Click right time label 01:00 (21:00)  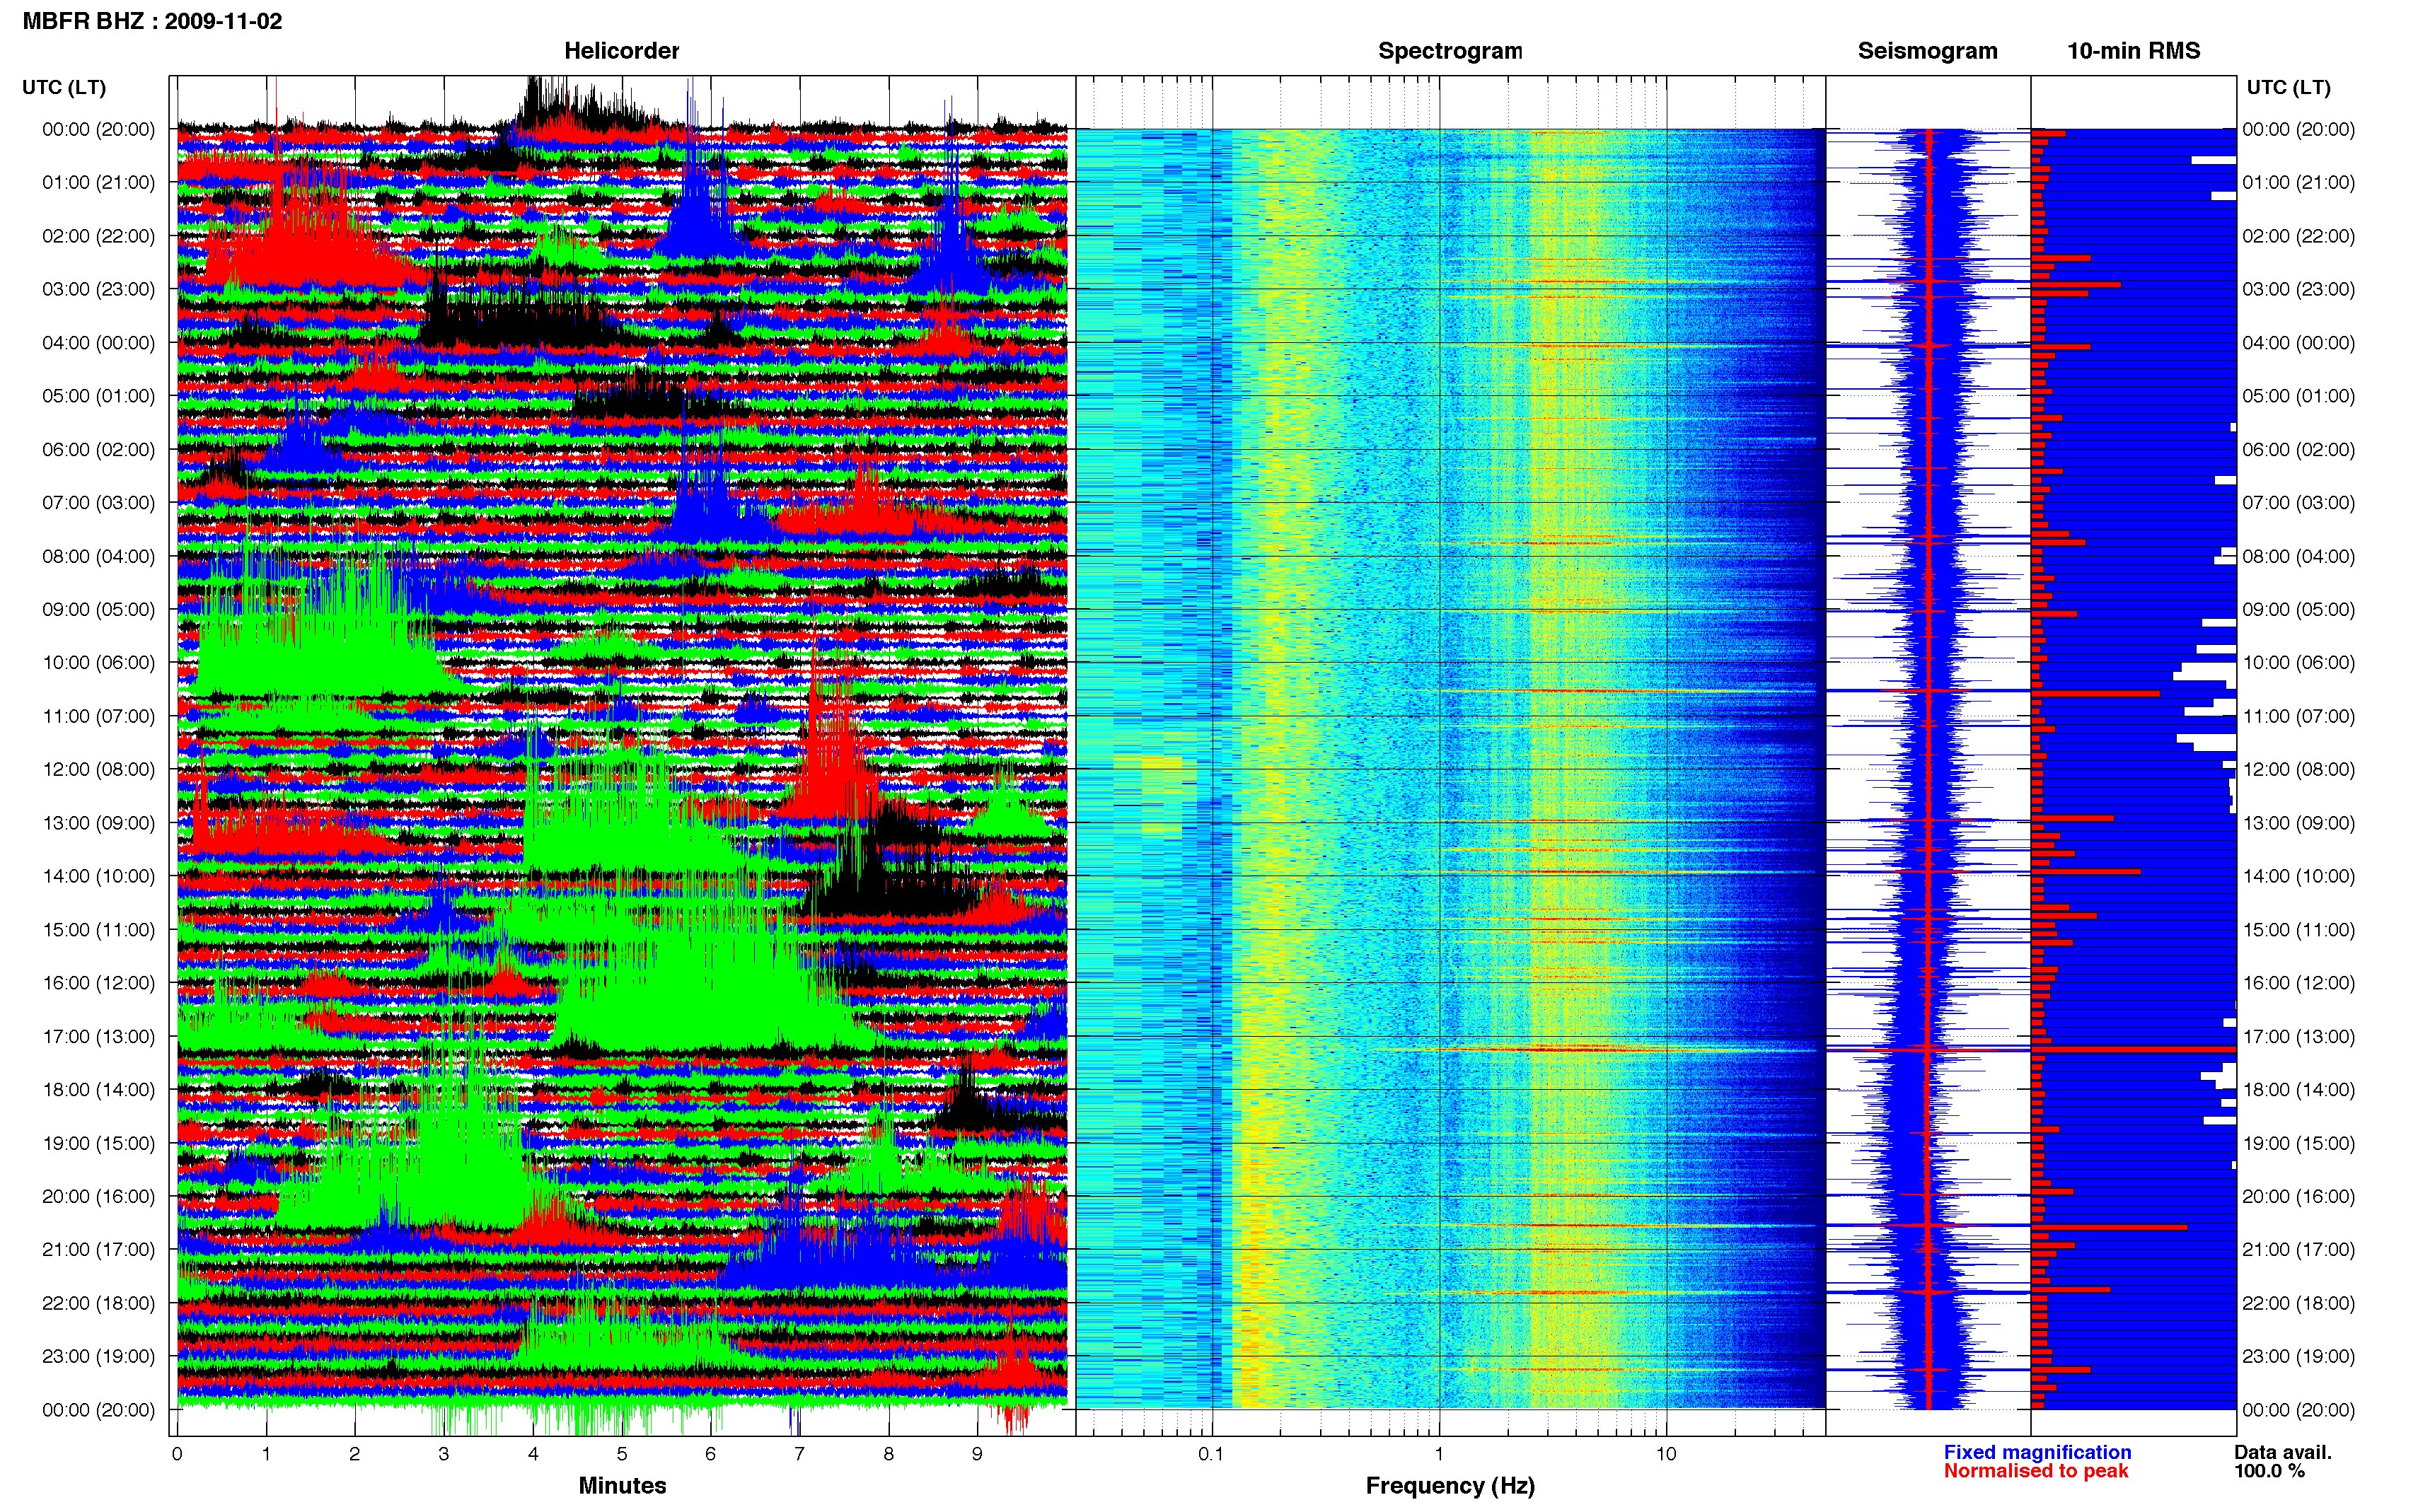click(x=2298, y=182)
